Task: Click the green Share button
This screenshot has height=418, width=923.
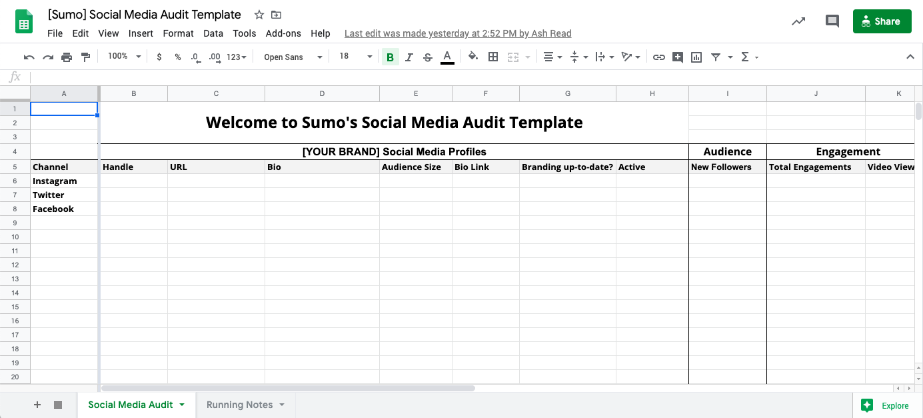Action: click(882, 21)
